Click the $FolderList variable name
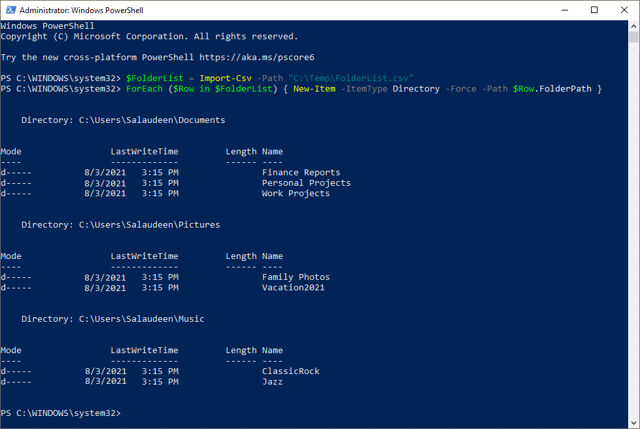 (156, 78)
